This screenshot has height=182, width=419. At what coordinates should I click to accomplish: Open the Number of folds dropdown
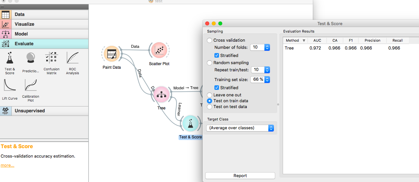[267, 48]
